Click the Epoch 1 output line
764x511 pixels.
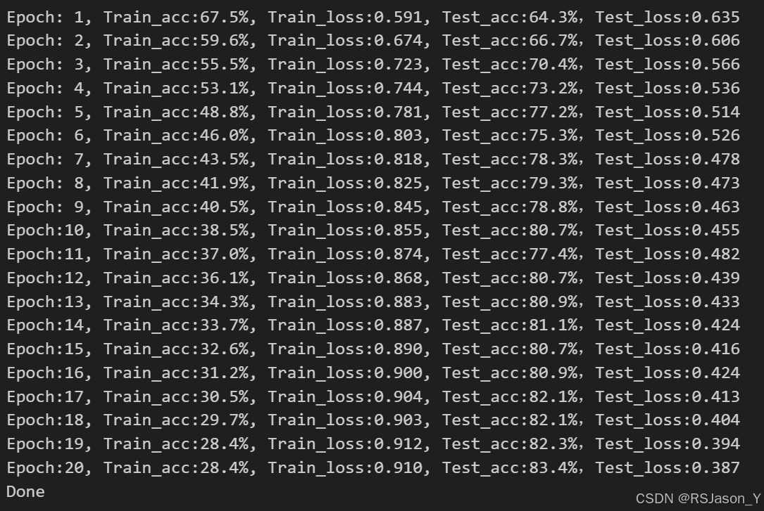click(x=373, y=18)
